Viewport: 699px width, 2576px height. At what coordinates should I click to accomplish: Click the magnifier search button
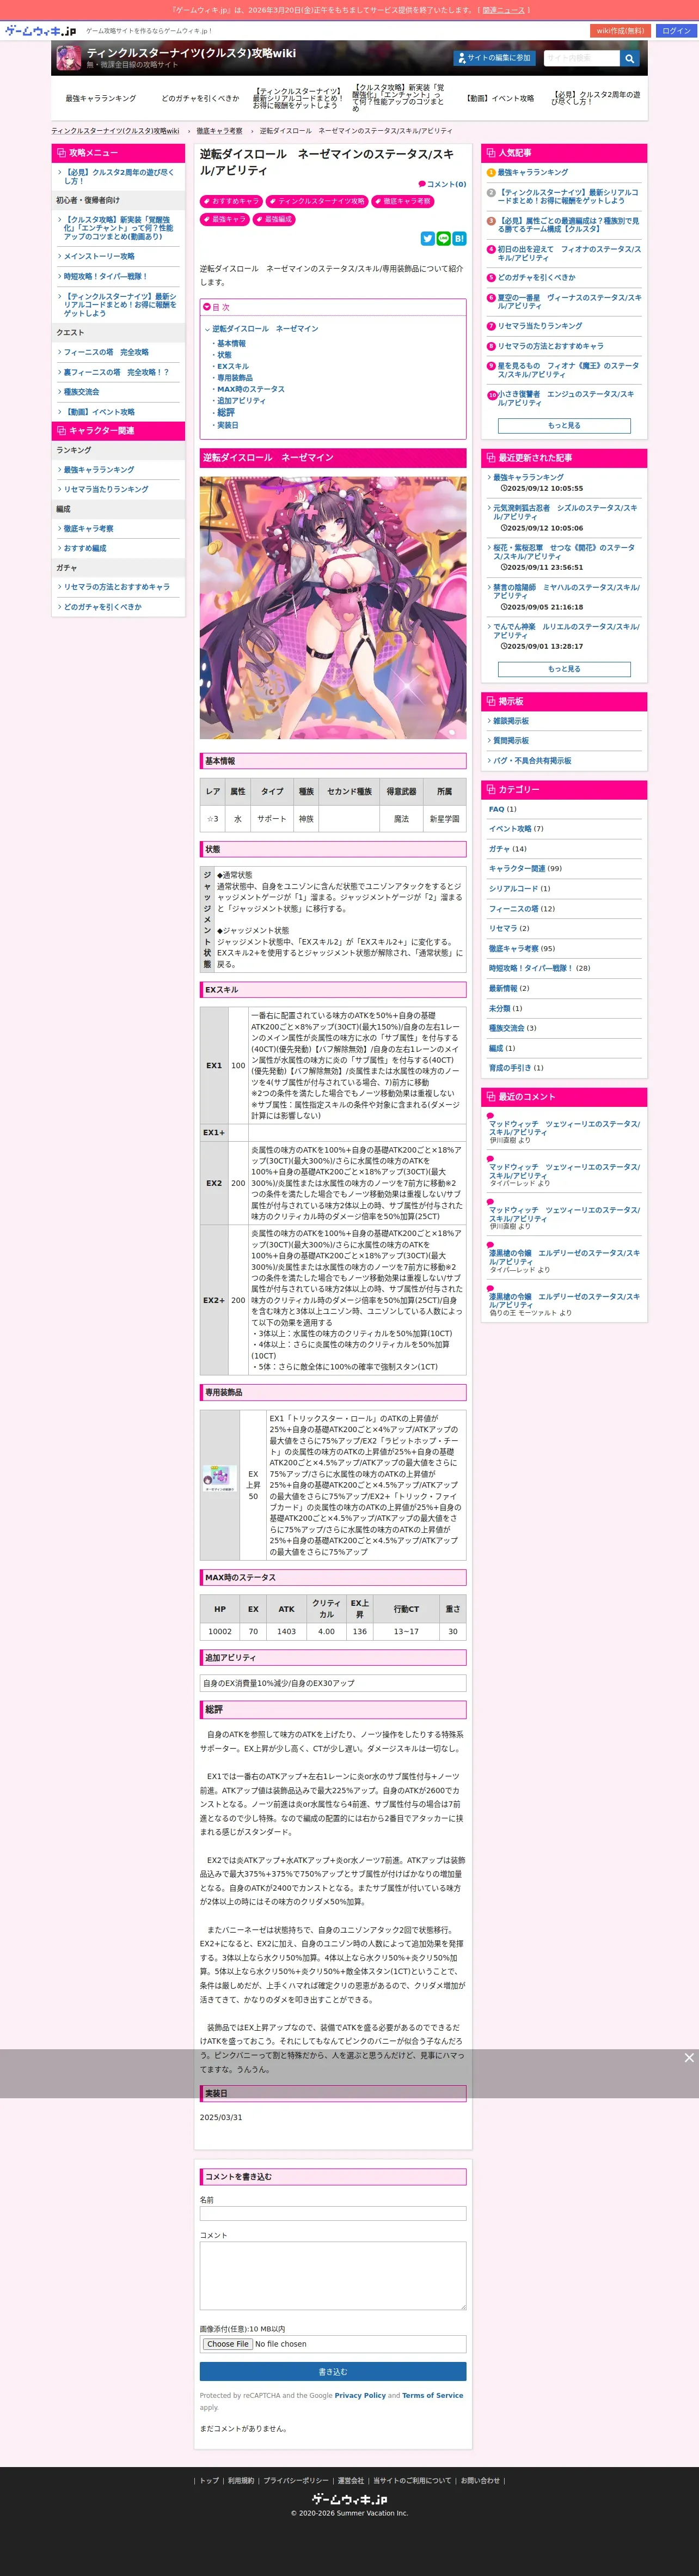click(x=629, y=59)
